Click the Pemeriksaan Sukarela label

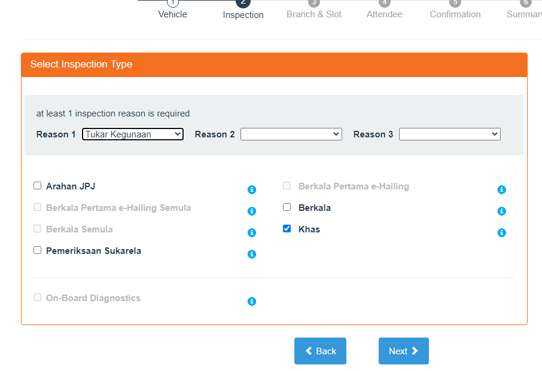tap(93, 251)
